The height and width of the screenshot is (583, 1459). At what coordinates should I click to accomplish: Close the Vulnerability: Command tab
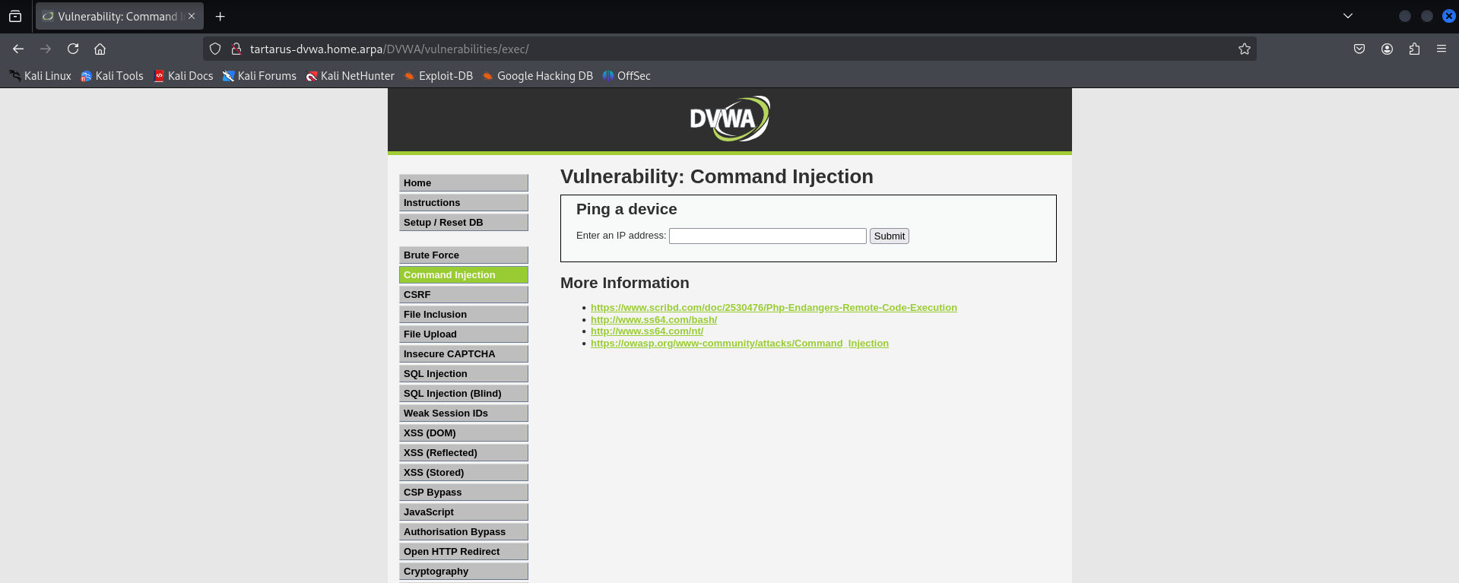click(192, 16)
